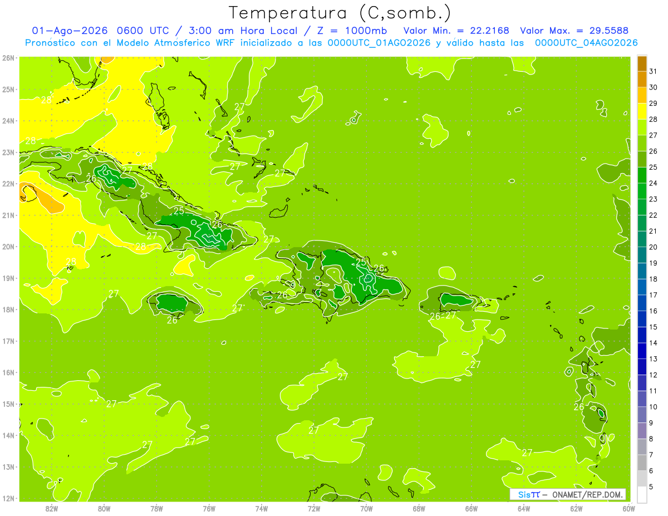Click the 20N latitude axis label
668x516 pixels.
point(8,247)
